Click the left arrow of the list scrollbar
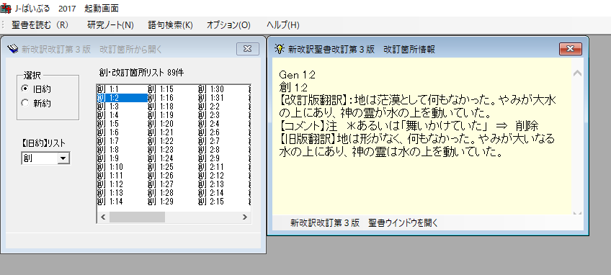This screenshot has height=275, width=611. click(103, 217)
